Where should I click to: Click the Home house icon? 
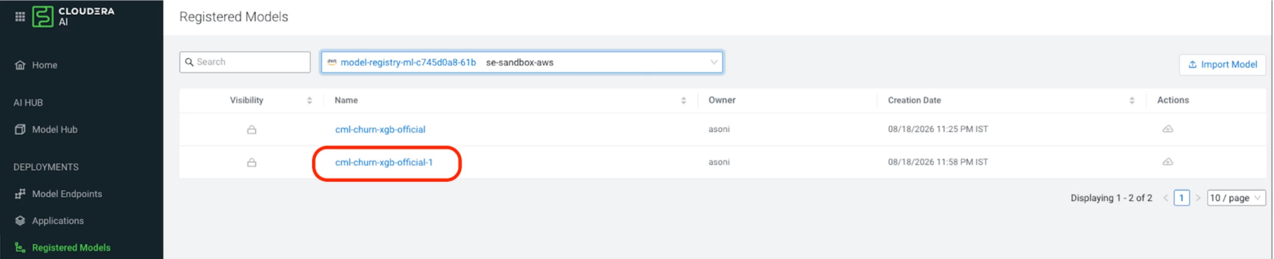(x=20, y=65)
